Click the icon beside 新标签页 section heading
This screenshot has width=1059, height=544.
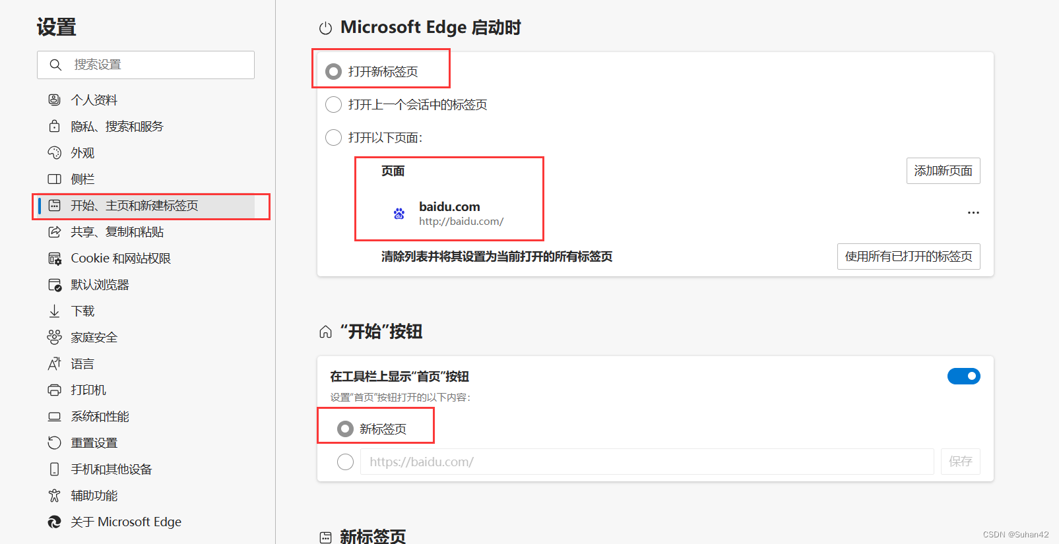coord(325,537)
